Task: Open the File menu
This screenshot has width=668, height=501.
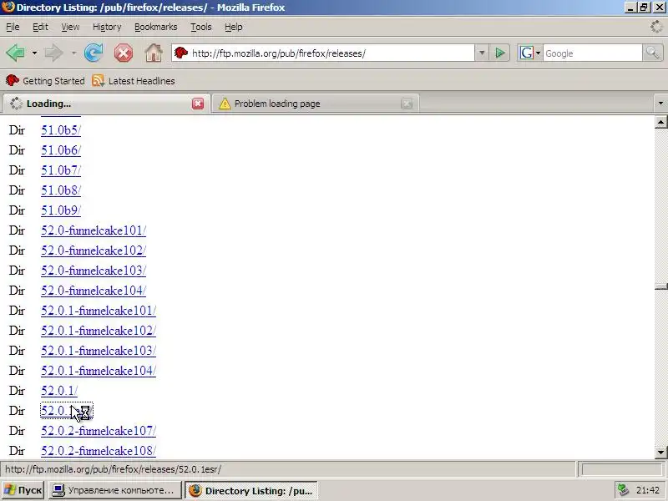Action: pyautogui.click(x=13, y=27)
